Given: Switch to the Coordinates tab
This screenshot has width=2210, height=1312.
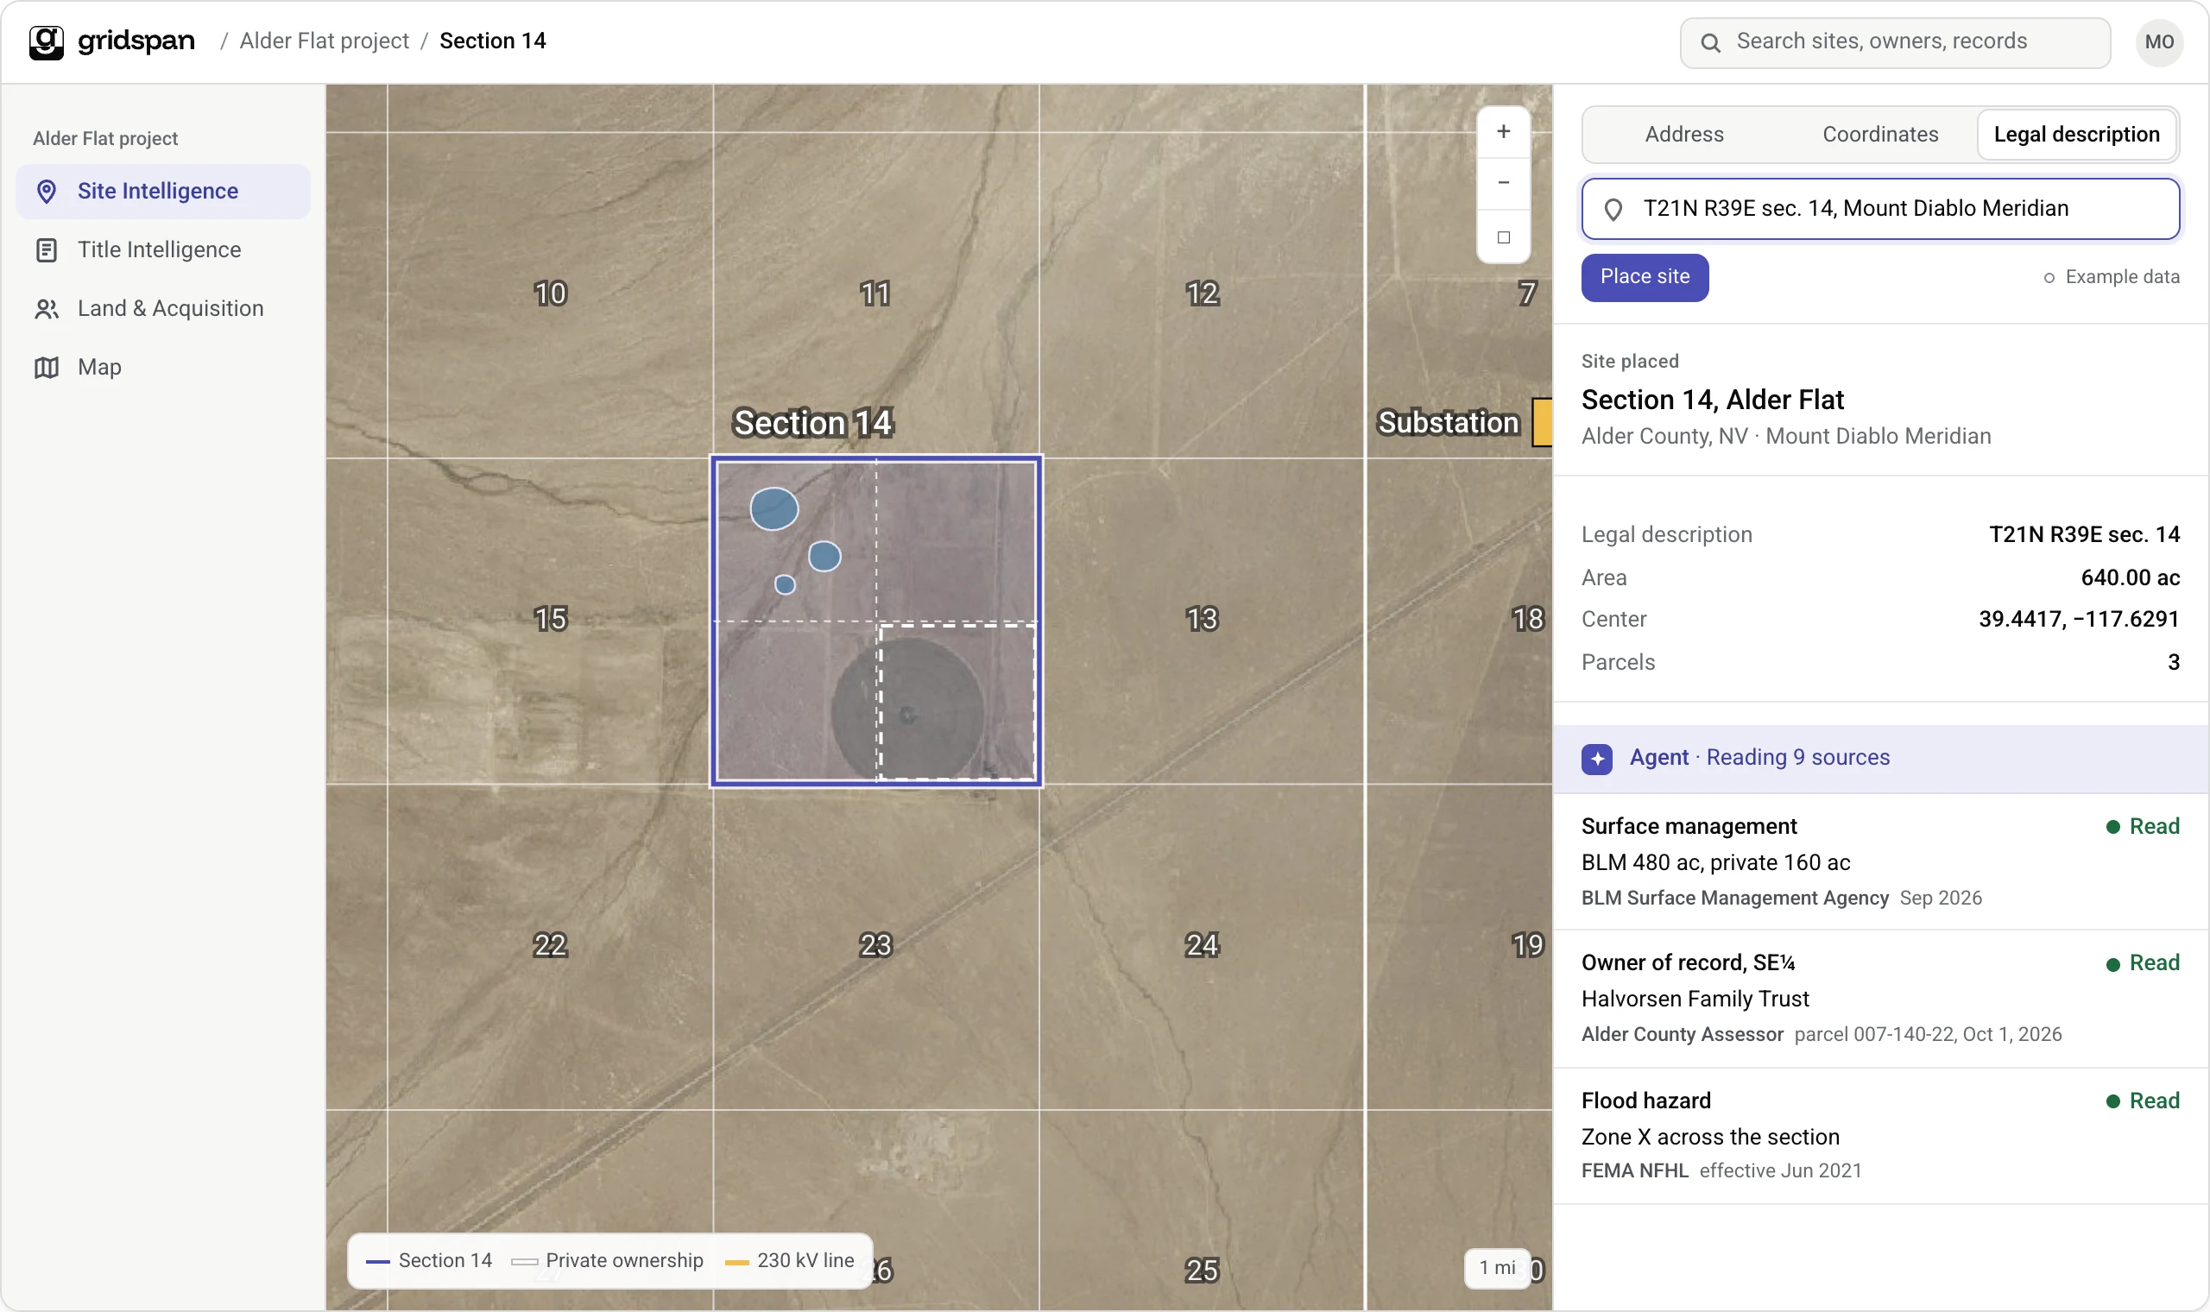Looking at the screenshot, I should 1879,135.
